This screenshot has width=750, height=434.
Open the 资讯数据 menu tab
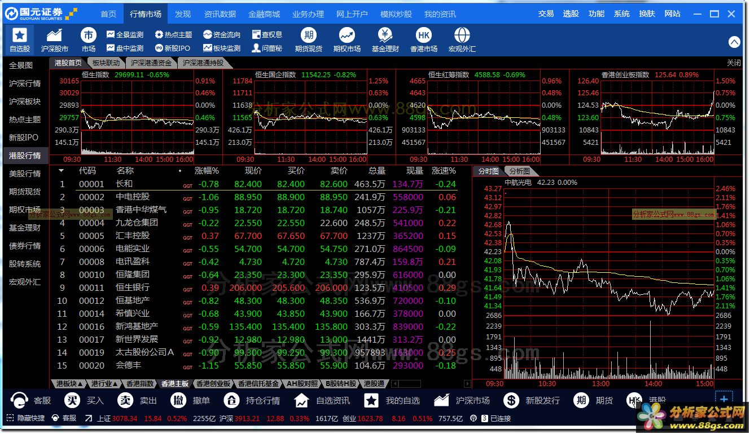tap(220, 14)
